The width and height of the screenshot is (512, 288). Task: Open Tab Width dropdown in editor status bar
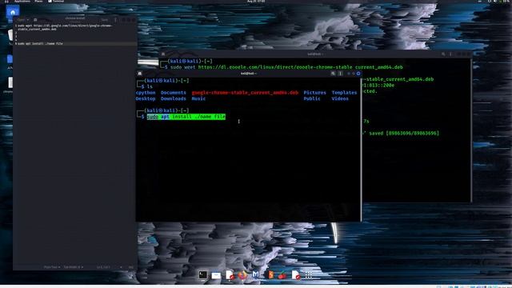[73, 267]
